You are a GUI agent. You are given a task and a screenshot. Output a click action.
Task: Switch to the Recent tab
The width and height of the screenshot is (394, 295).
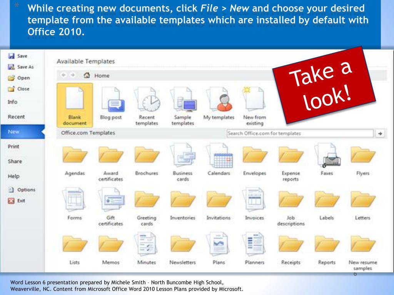pos(16,117)
